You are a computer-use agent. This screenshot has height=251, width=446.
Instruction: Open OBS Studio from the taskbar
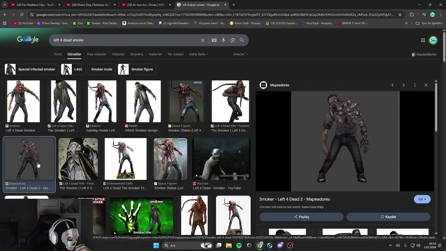point(290,245)
